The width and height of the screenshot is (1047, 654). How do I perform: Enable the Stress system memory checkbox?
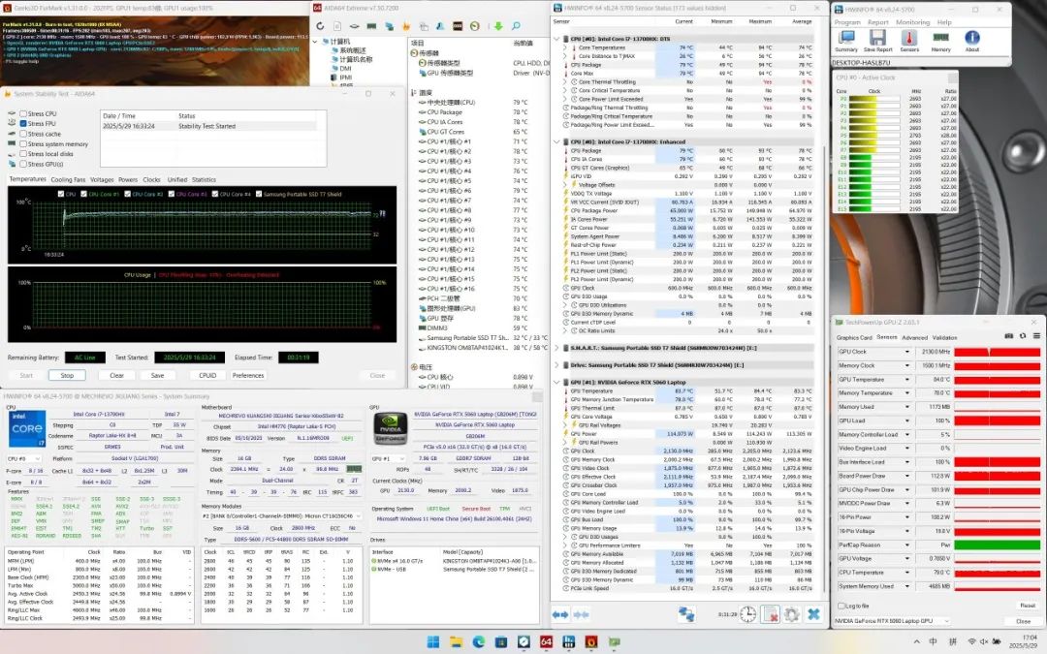pos(23,144)
